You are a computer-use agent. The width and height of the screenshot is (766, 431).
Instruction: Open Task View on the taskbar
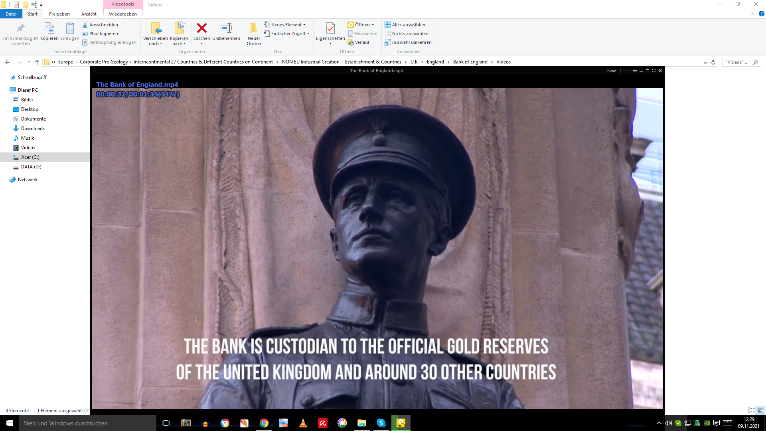point(166,423)
